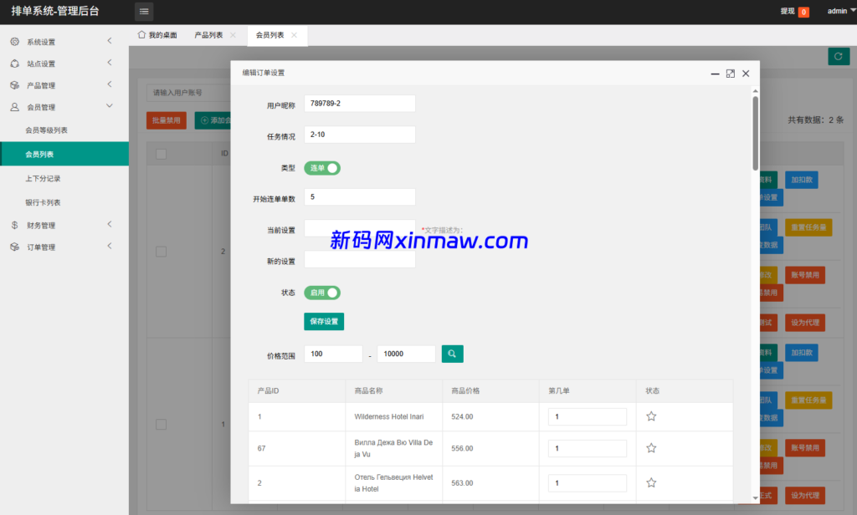The width and height of the screenshot is (857, 515).
Task: Check the select-all checkbox in member table header
Action: (x=161, y=153)
